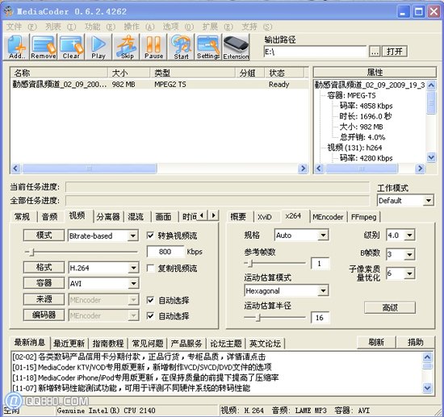Image resolution: width=444 pixels, height=417 pixels.
Task: Click the [01-15] MediaCoder KTV/VOD news line
Action: [142, 367]
